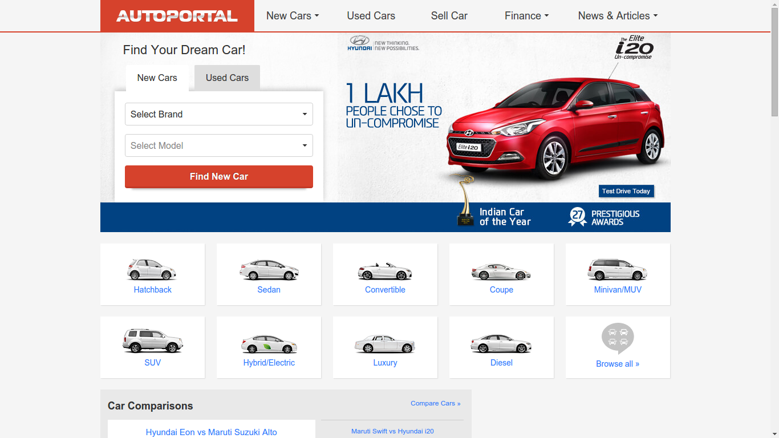Click the Find New Car button
The image size is (779, 438).
219,177
